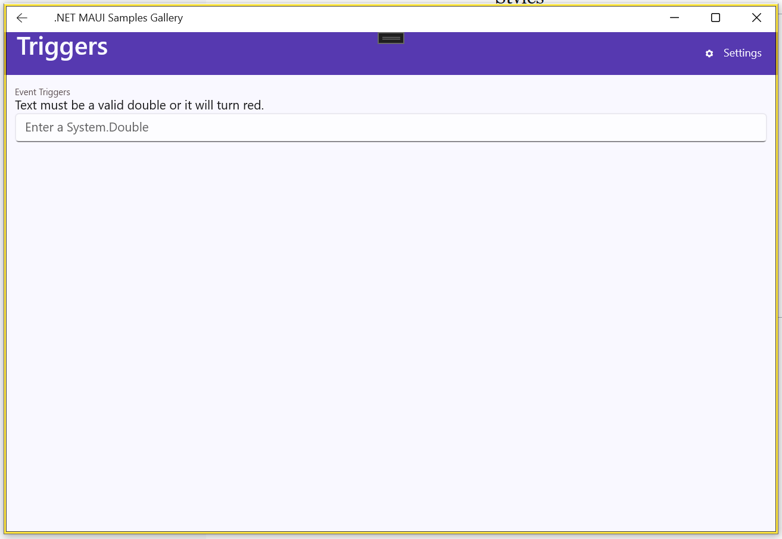Select the Event Triggers caption

(x=42, y=92)
